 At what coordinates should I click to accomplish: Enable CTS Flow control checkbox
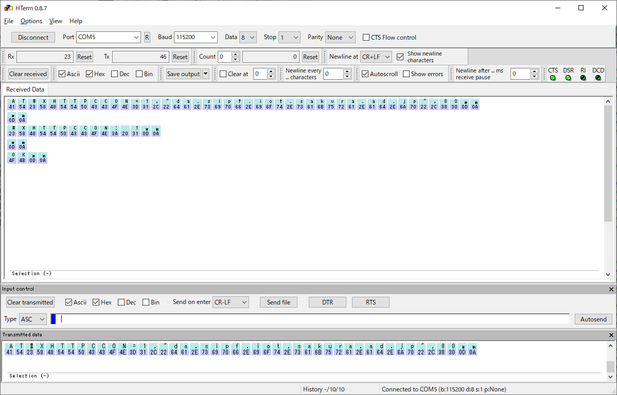pos(366,38)
